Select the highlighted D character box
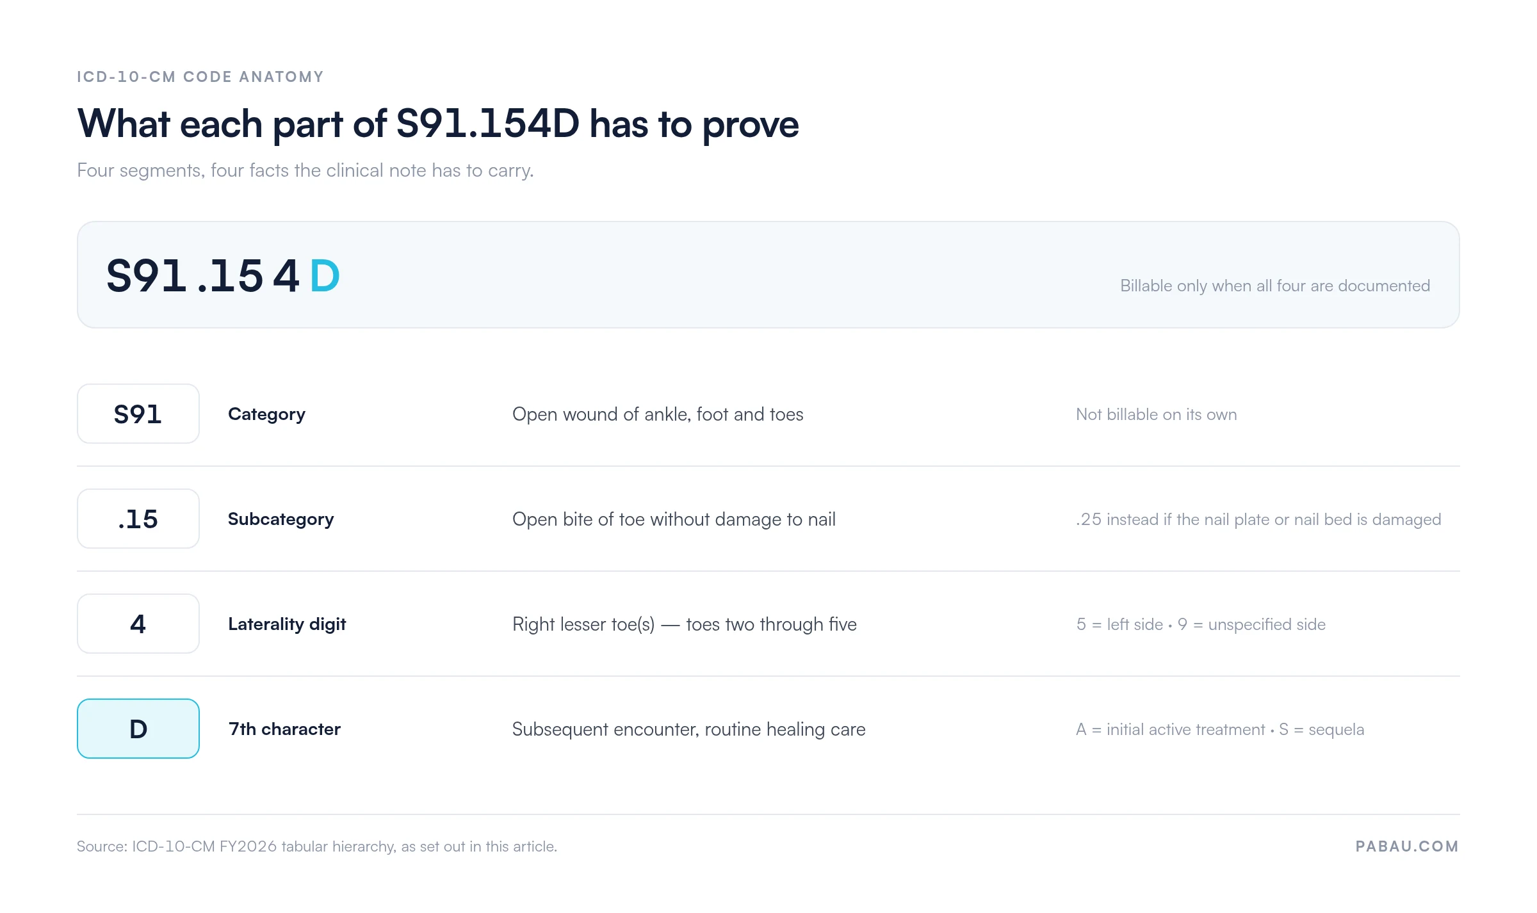The width and height of the screenshot is (1537, 913). [x=138, y=729]
